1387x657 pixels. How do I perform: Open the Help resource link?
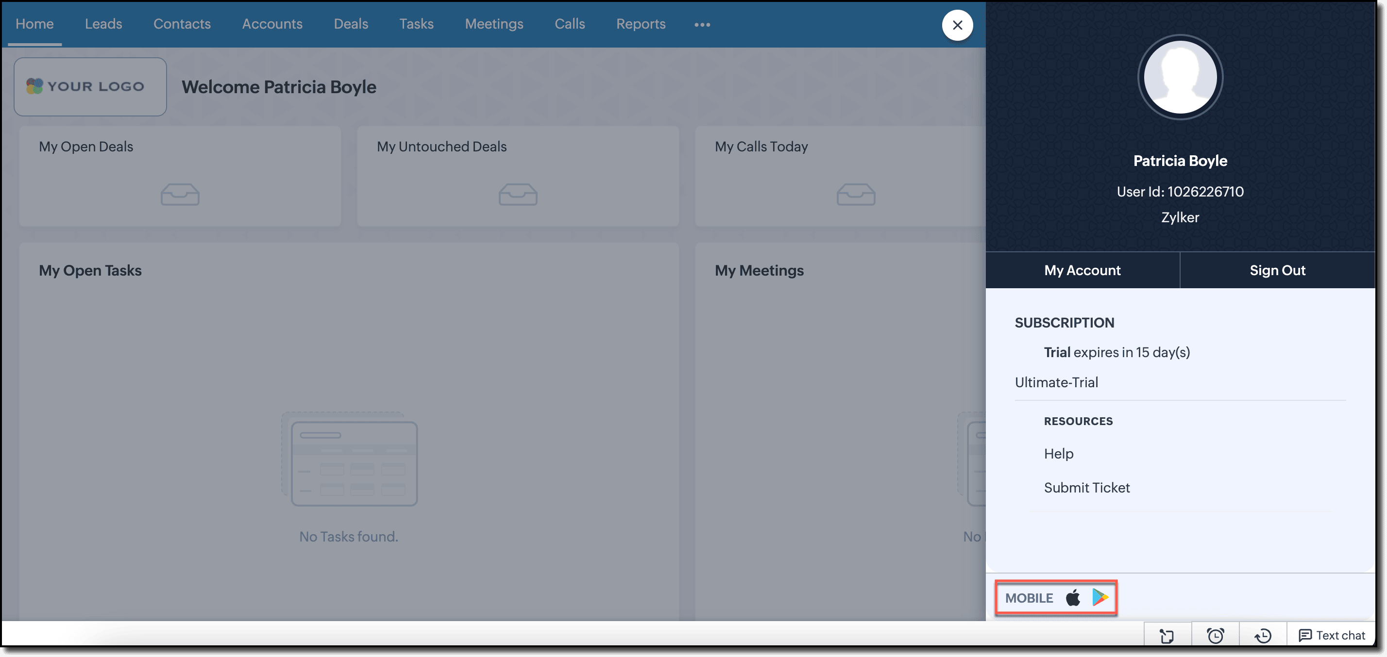tap(1058, 454)
